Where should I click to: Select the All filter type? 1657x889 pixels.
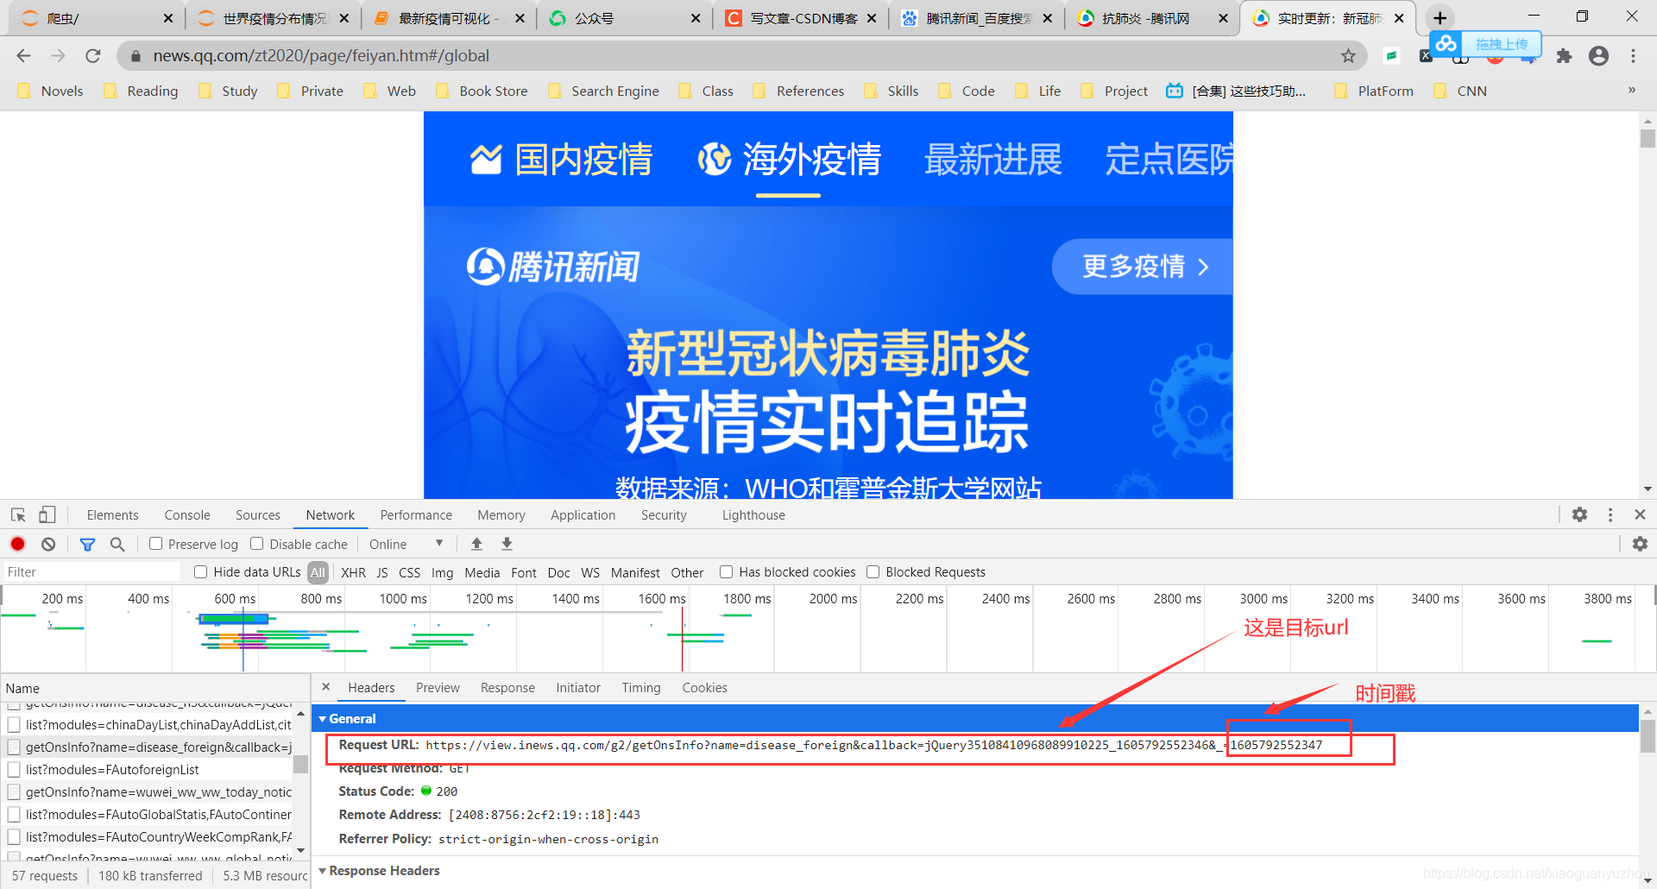(318, 571)
